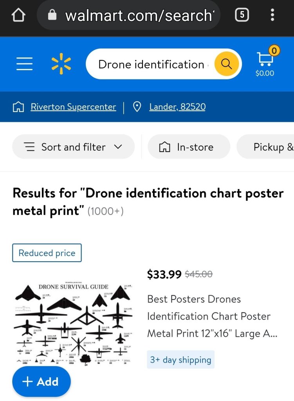
Task: Tap the browser home icon
Action: point(18,15)
